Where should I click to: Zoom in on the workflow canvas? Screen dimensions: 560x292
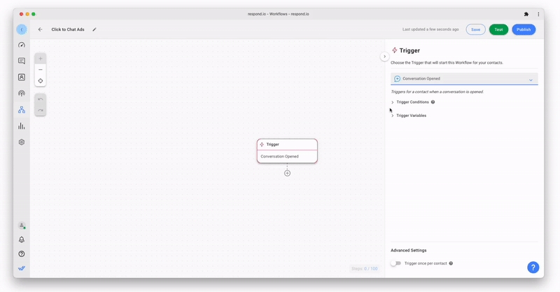tap(41, 59)
